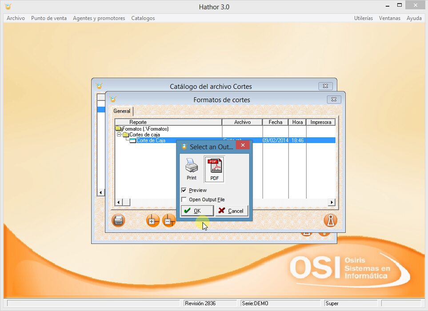
Task: Click the orange remove-format minus icon
Action: pos(169,220)
